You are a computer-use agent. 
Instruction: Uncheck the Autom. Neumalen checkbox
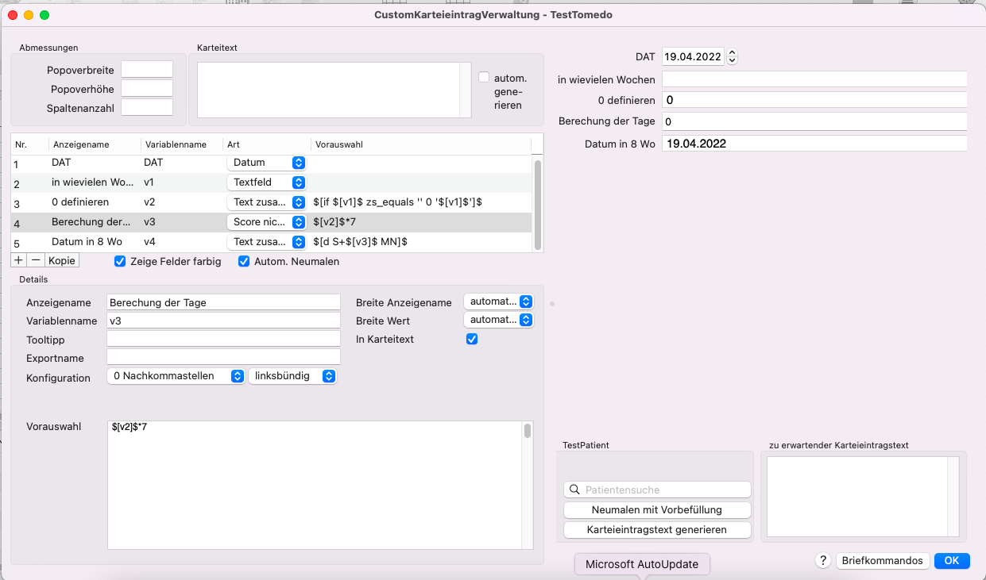(244, 262)
